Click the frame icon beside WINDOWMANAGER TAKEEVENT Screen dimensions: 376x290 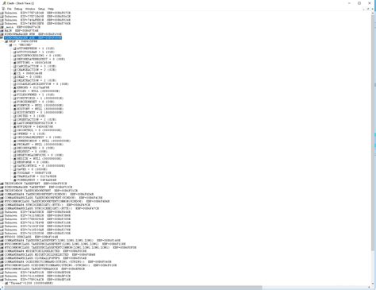click(2, 187)
